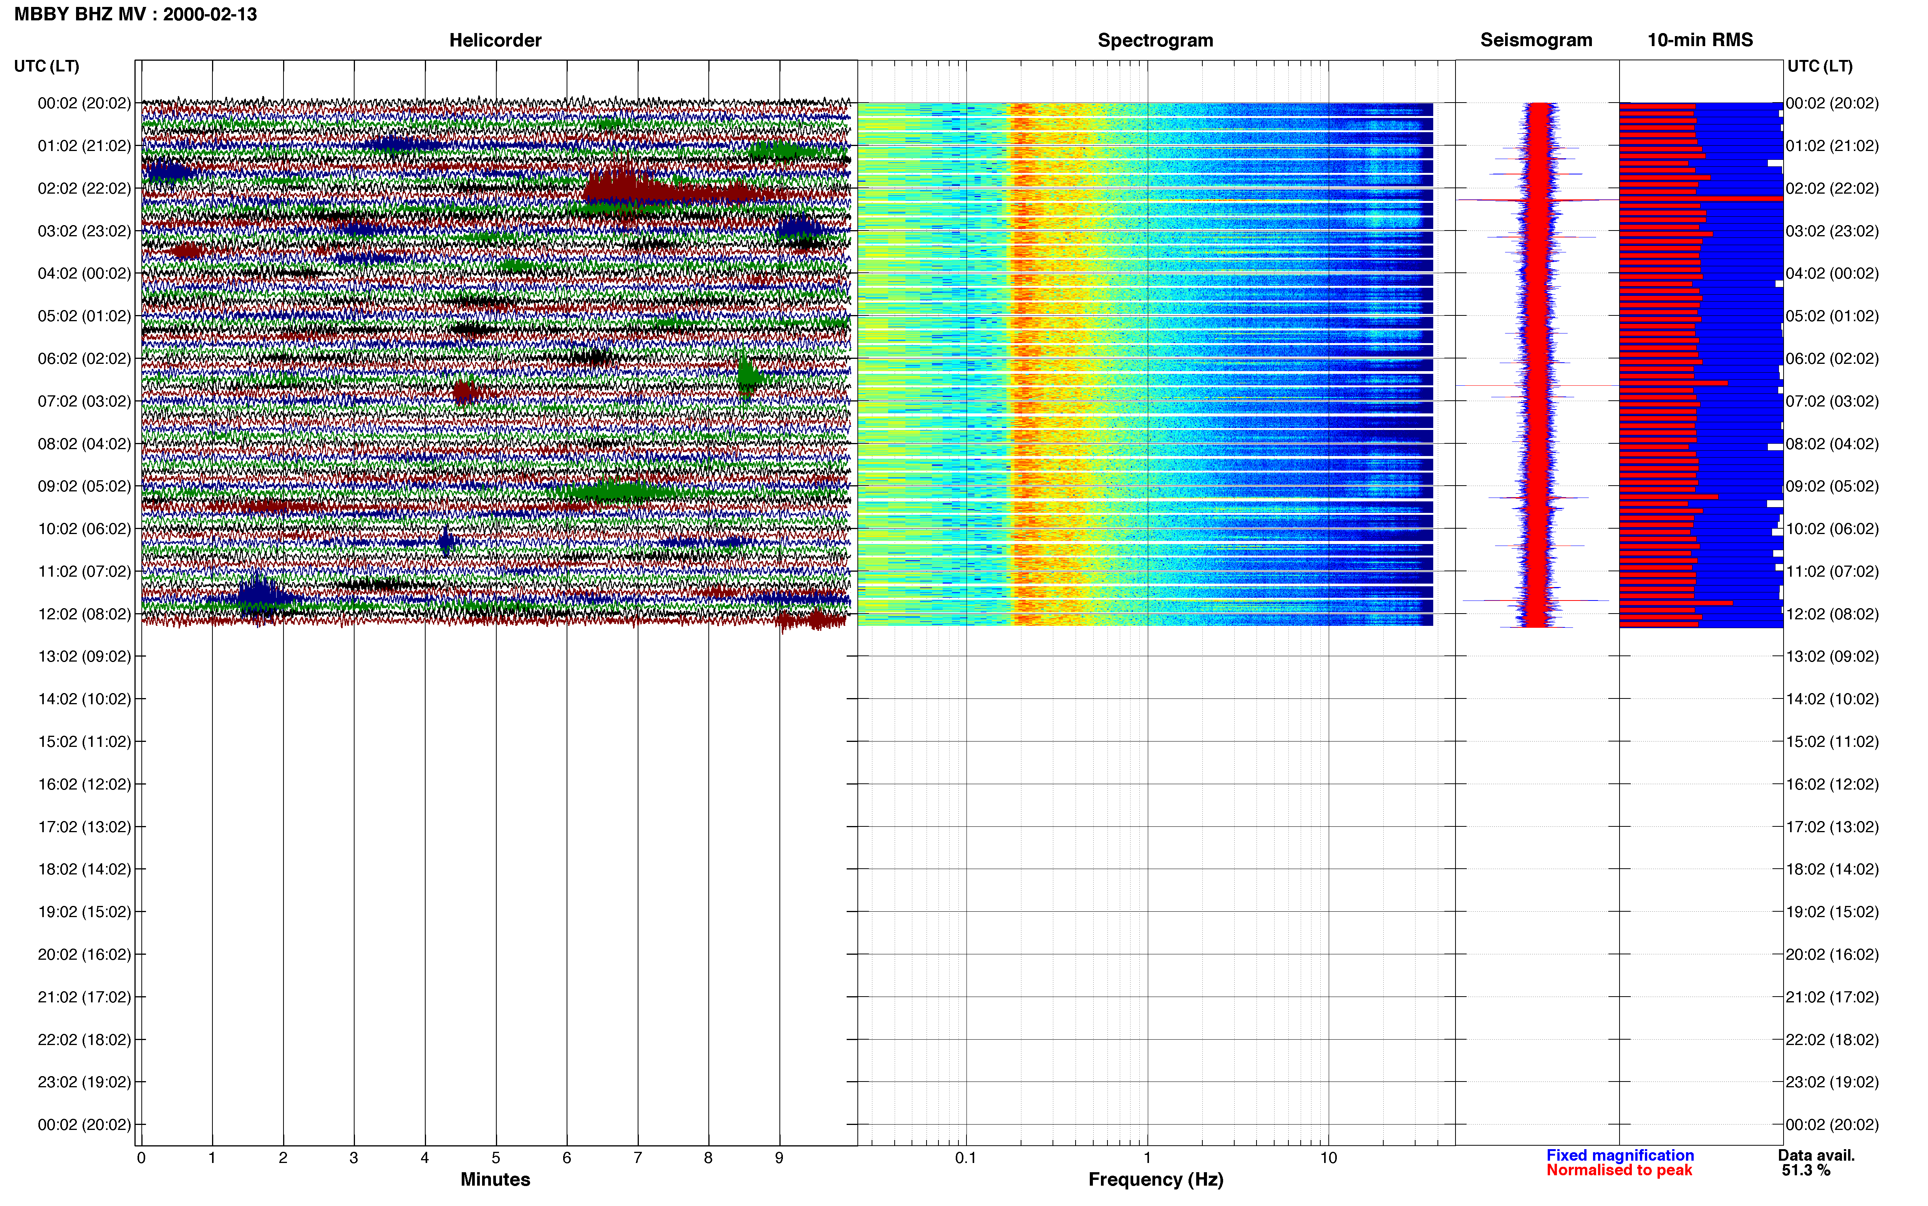The height and width of the screenshot is (1206, 1928).
Task: Click 17:02 (13:02) on the RMS-side time axis
Action: [1832, 827]
